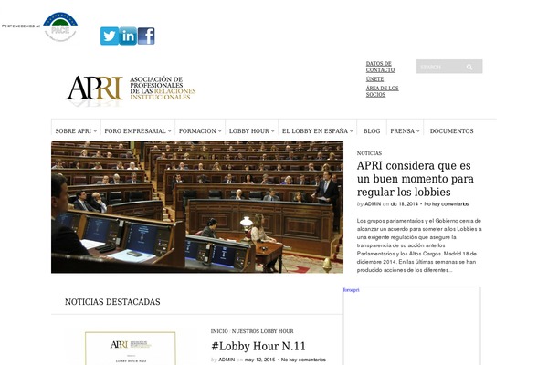548x365 pixels.
Task: Click the article excerpt about grupos parlamentarios
Action: (x=419, y=245)
